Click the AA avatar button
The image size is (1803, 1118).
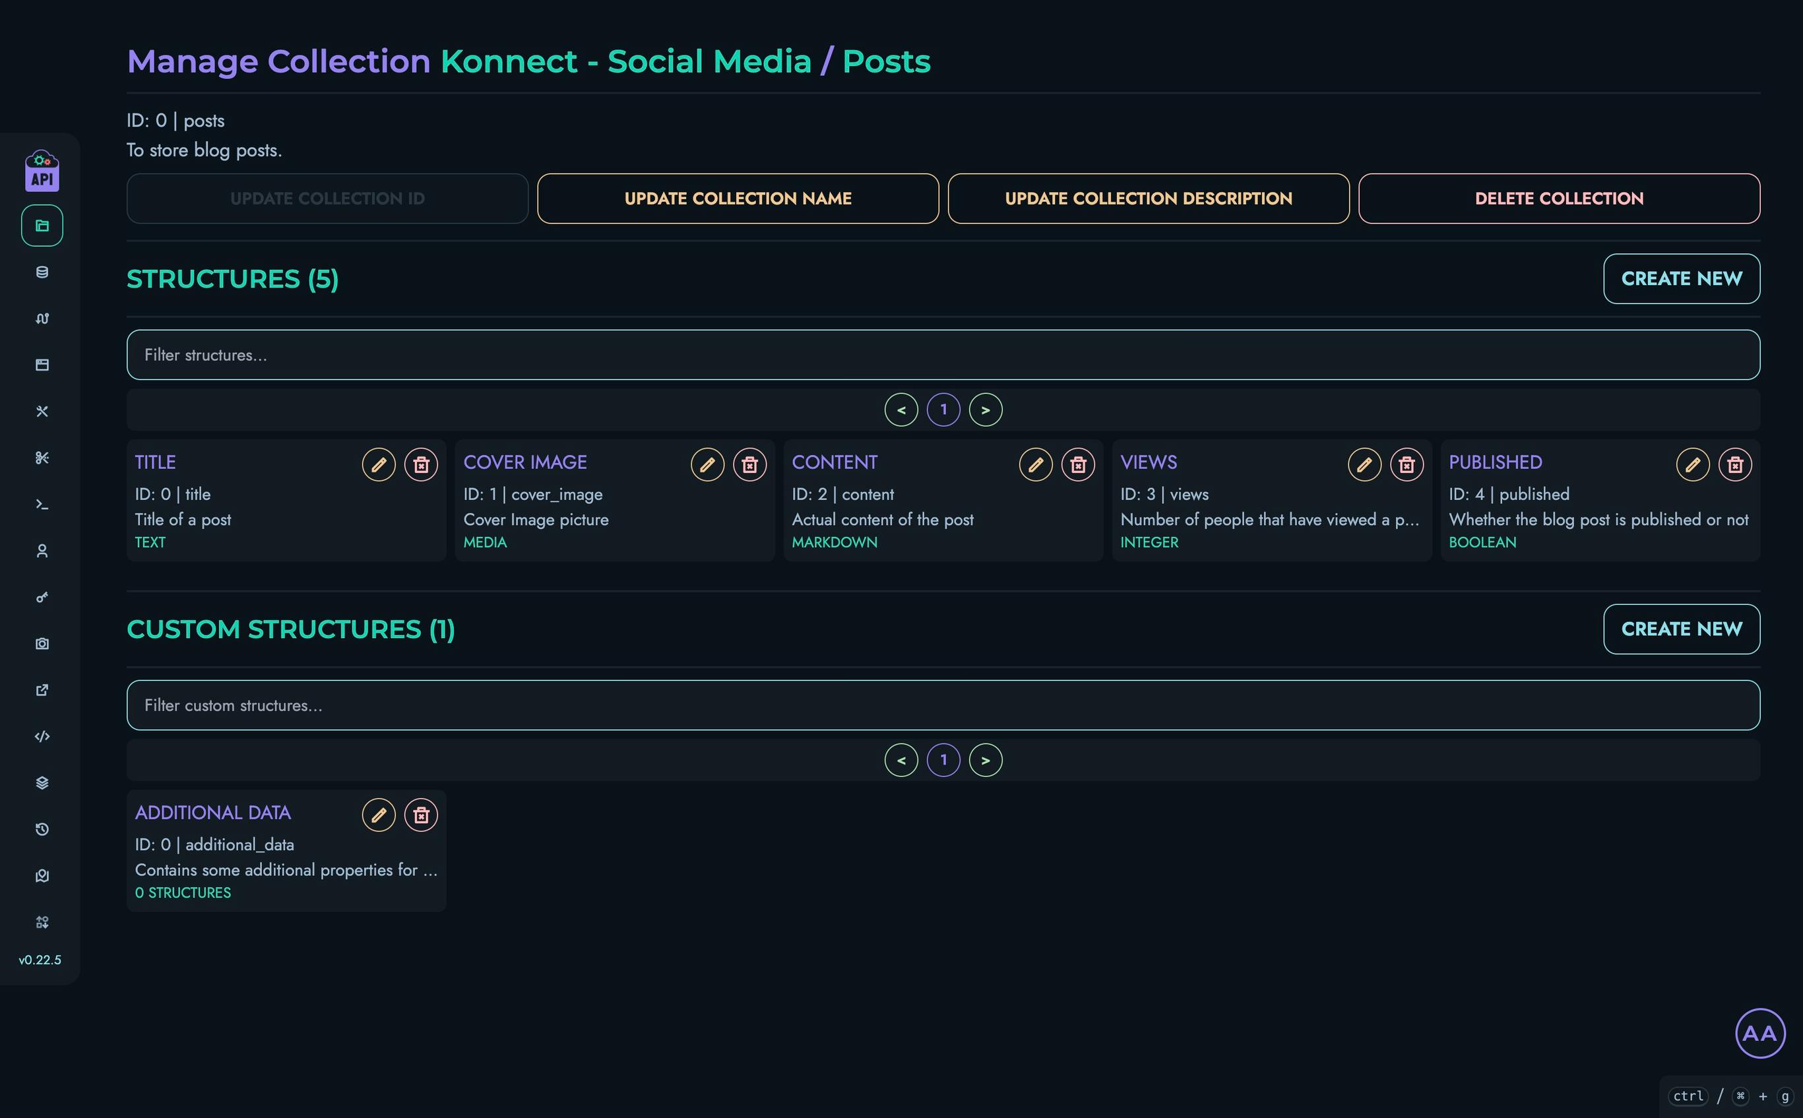click(1760, 1033)
